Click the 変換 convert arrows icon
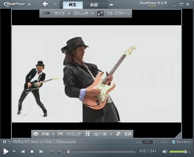194x157 pixels. pos(118,134)
